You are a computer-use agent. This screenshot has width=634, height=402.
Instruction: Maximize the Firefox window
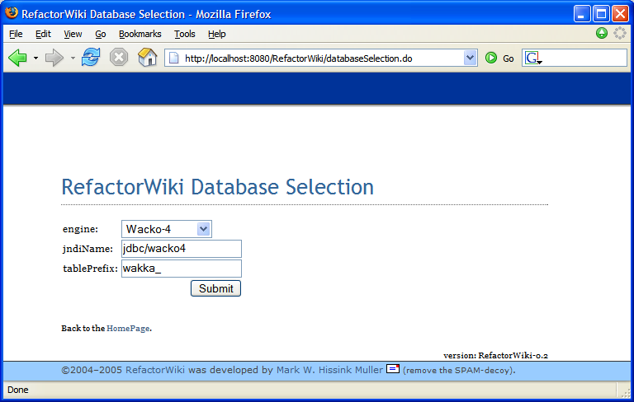coord(601,14)
